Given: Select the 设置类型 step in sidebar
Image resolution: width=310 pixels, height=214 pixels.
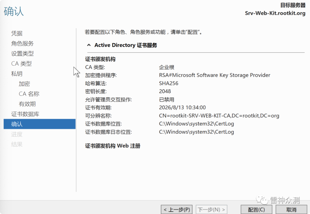Looking at the screenshot, I should (x=22, y=54).
